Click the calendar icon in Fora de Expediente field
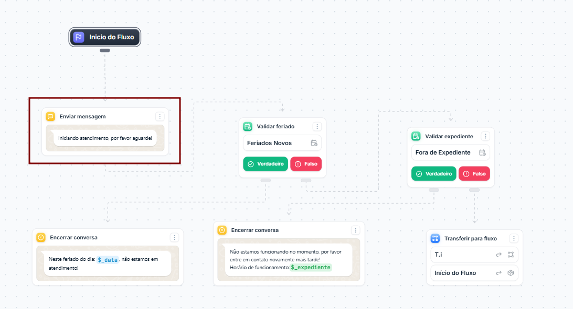Viewport: 573px width, 309px height. [482, 152]
